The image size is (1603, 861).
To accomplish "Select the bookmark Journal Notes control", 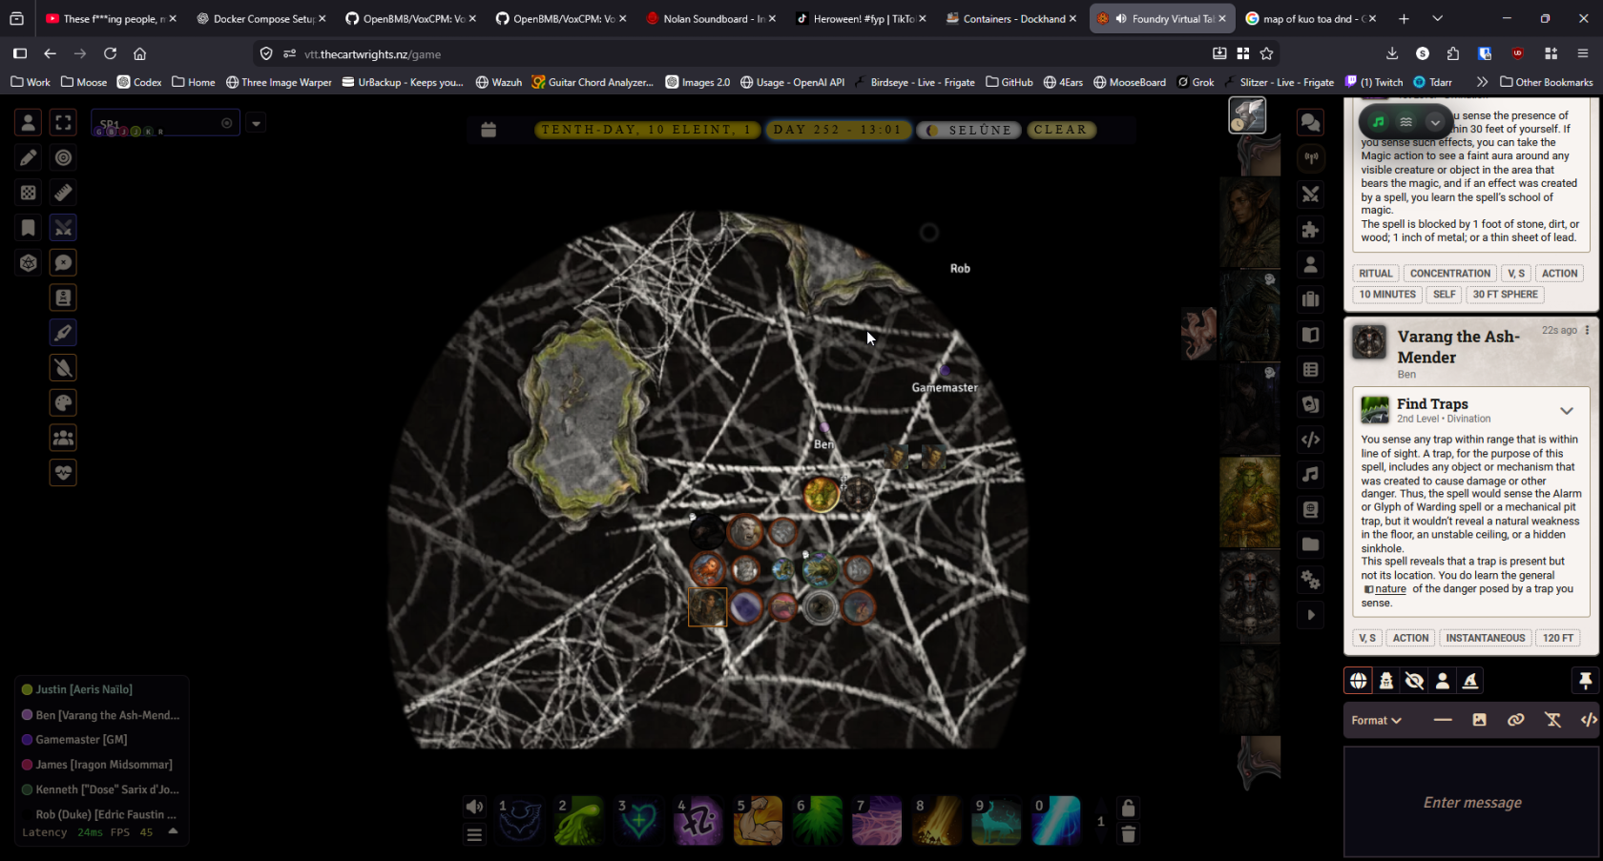I will pos(29,228).
